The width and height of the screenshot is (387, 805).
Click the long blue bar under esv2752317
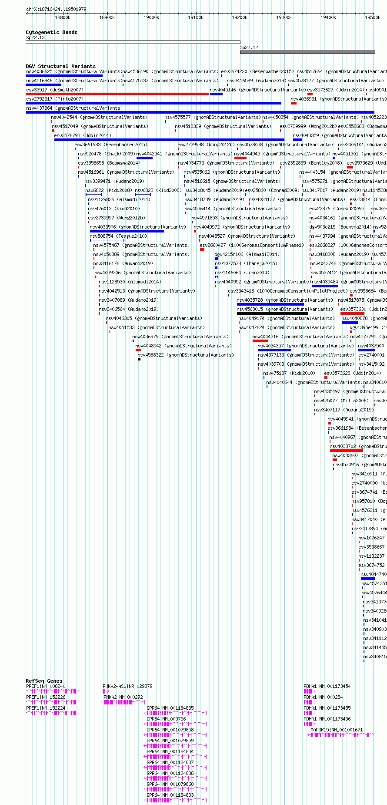click(153, 103)
